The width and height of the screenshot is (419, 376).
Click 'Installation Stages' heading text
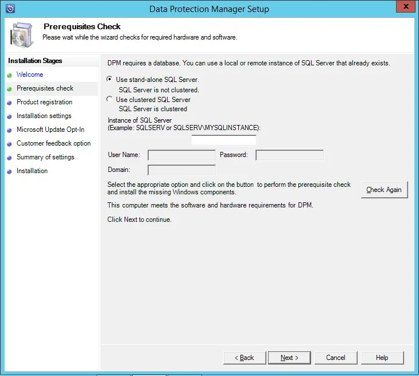point(35,61)
